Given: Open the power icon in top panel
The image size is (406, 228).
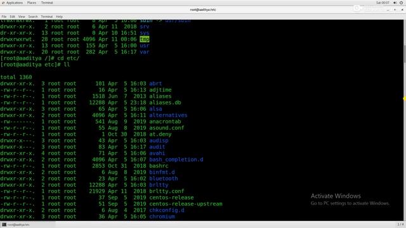Looking at the screenshot, I should pyautogui.click(x=401, y=3).
